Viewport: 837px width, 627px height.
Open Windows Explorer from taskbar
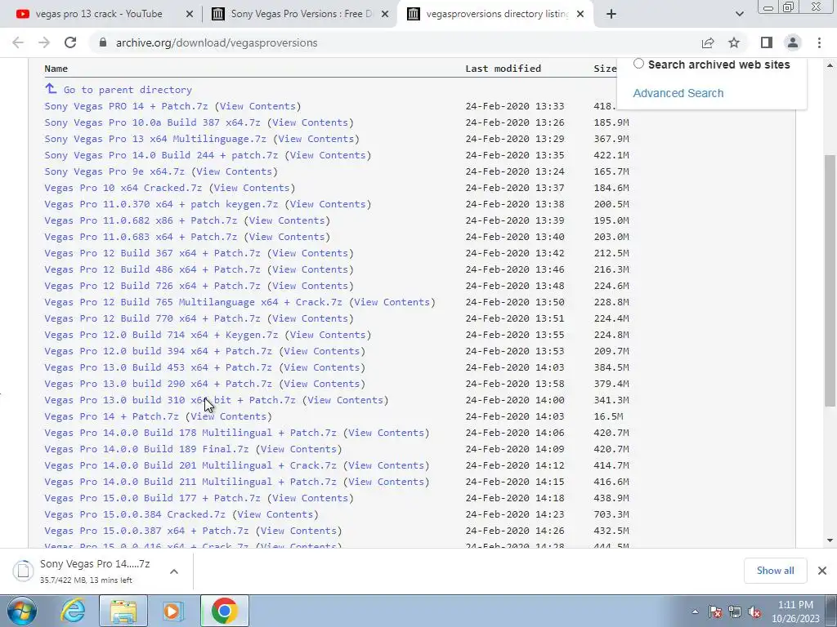click(123, 611)
